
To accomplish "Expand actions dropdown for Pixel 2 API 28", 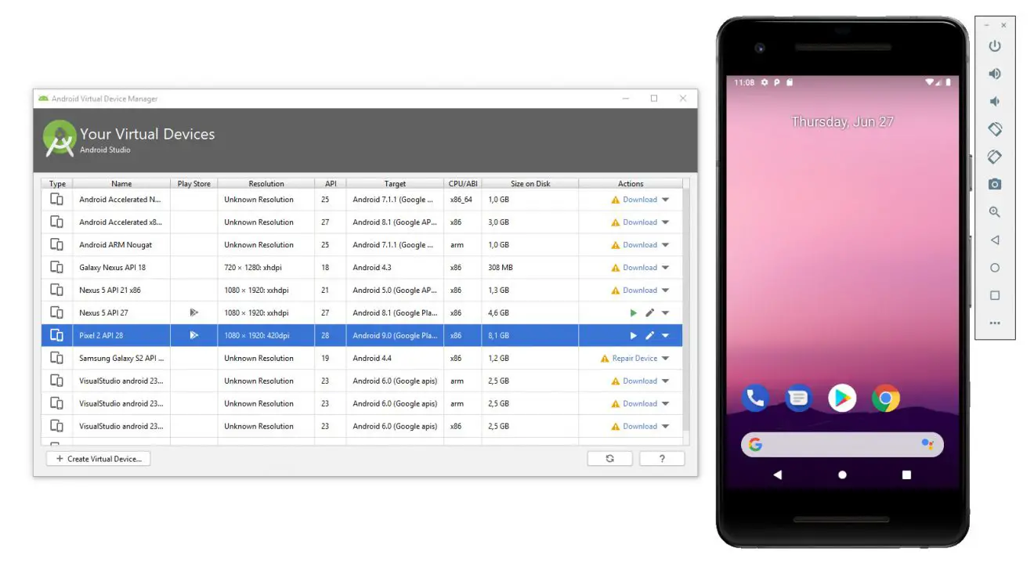I will [x=666, y=335].
